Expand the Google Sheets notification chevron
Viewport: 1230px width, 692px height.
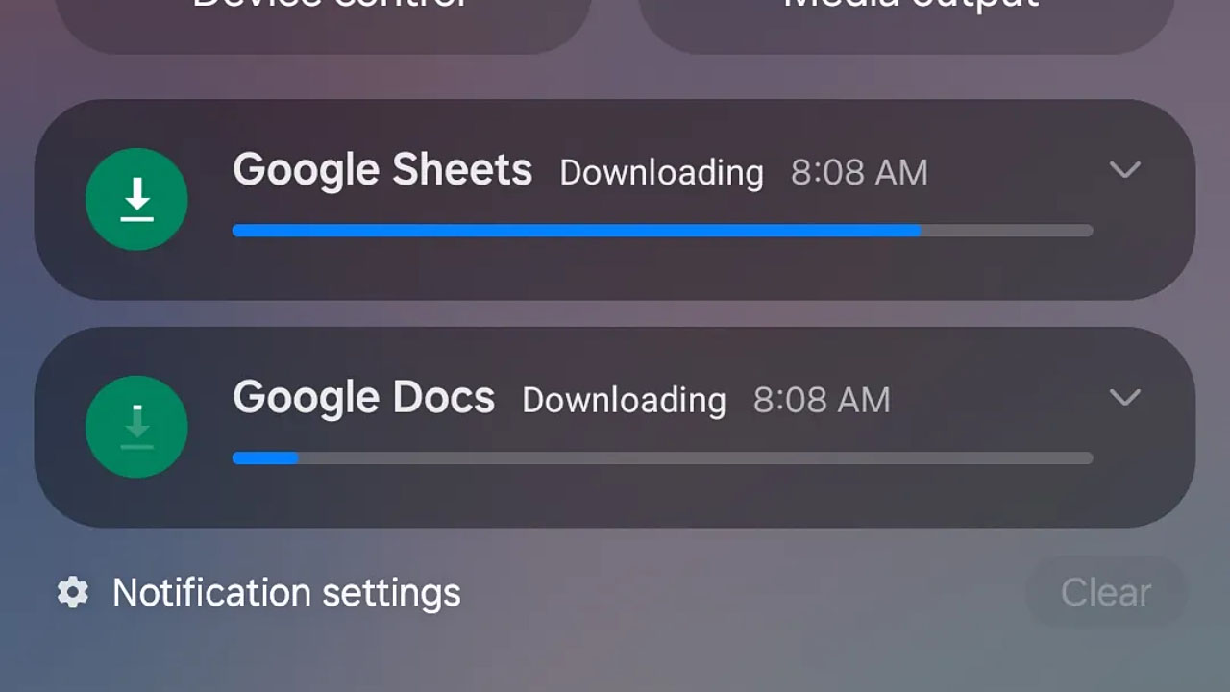click(1124, 170)
